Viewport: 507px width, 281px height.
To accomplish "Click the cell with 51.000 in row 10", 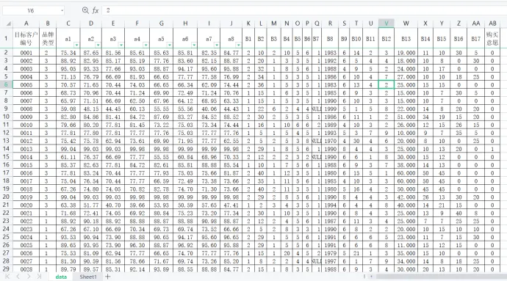I will click(406, 117).
